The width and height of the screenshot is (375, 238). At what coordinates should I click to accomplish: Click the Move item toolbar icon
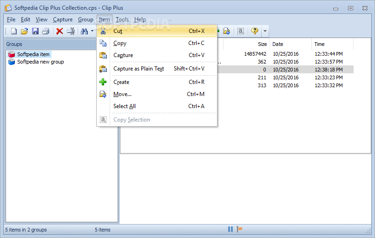point(226,31)
